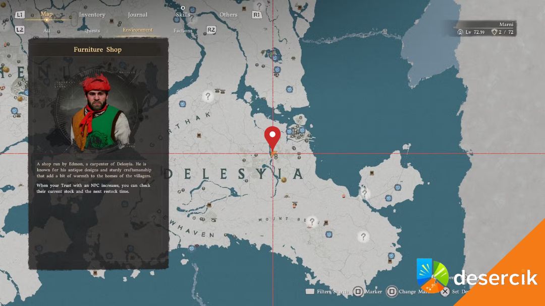Click the L2 trigger button icon
Image resolution: width=545 pixels, height=306 pixels.
(20, 30)
